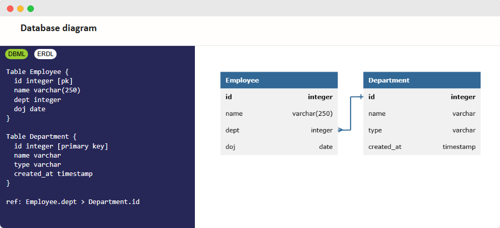
Task: Switch to the ERDL tab
Action: coord(45,54)
